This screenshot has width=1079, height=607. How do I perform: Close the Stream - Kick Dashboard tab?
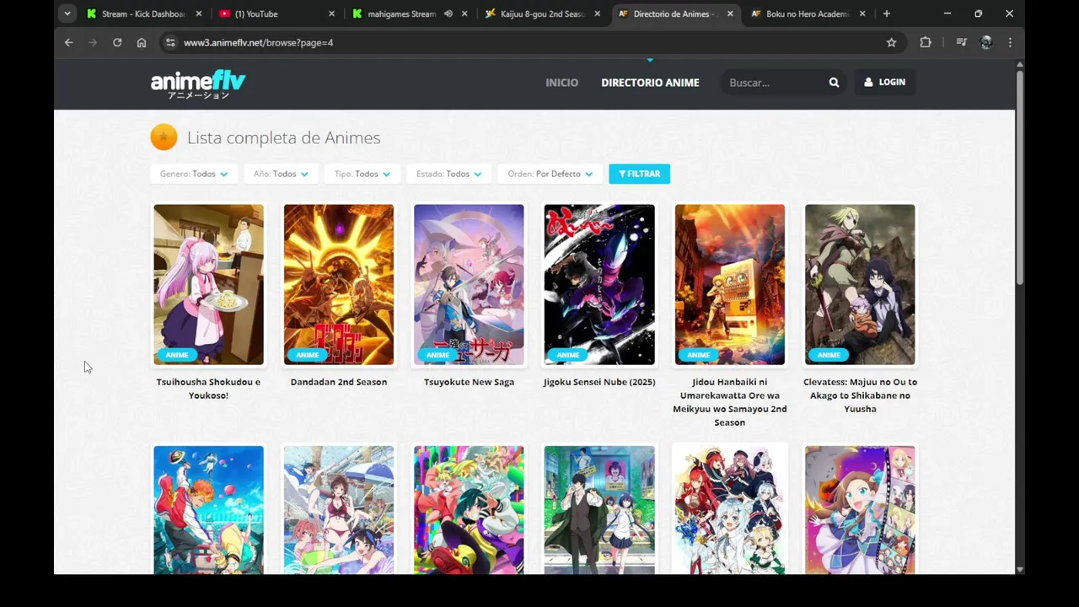click(199, 13)
